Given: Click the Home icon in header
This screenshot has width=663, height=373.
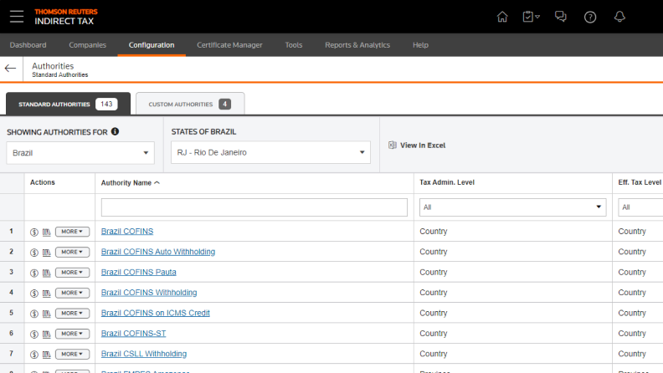Looking at the screenshot, I should point(502,17).
